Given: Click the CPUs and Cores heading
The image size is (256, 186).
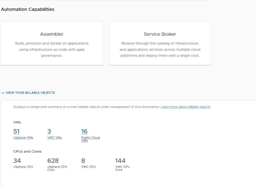Looking at the screenshot, I should pyautogui.click(x=27, y=151).
